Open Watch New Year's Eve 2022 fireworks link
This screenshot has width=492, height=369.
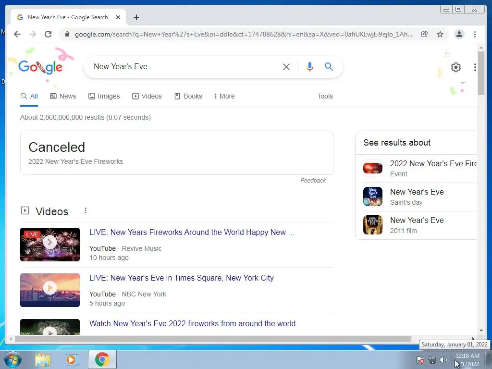(x=192, y=323)
